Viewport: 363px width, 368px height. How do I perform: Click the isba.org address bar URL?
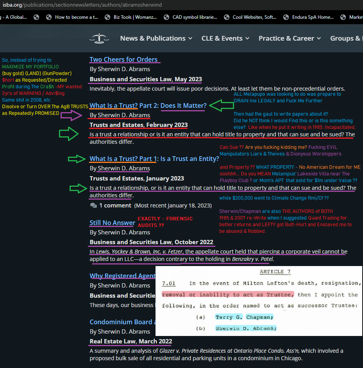click(x=82, y=5)
